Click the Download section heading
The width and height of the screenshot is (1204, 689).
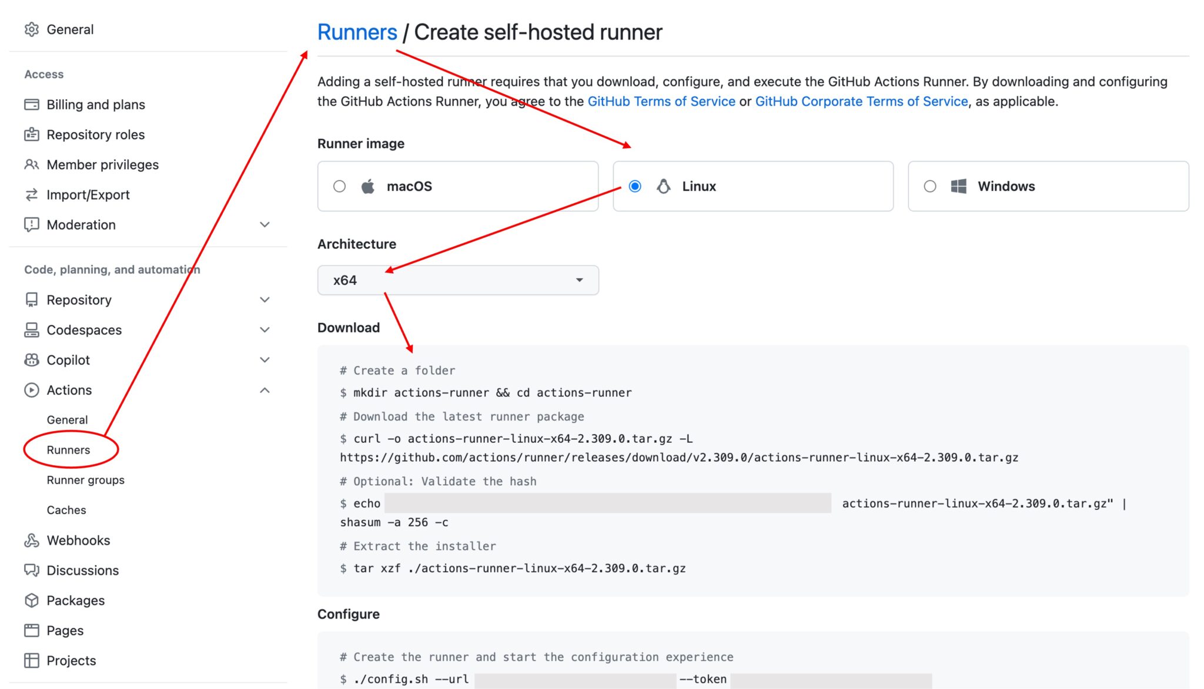click(x=349, y=327)
